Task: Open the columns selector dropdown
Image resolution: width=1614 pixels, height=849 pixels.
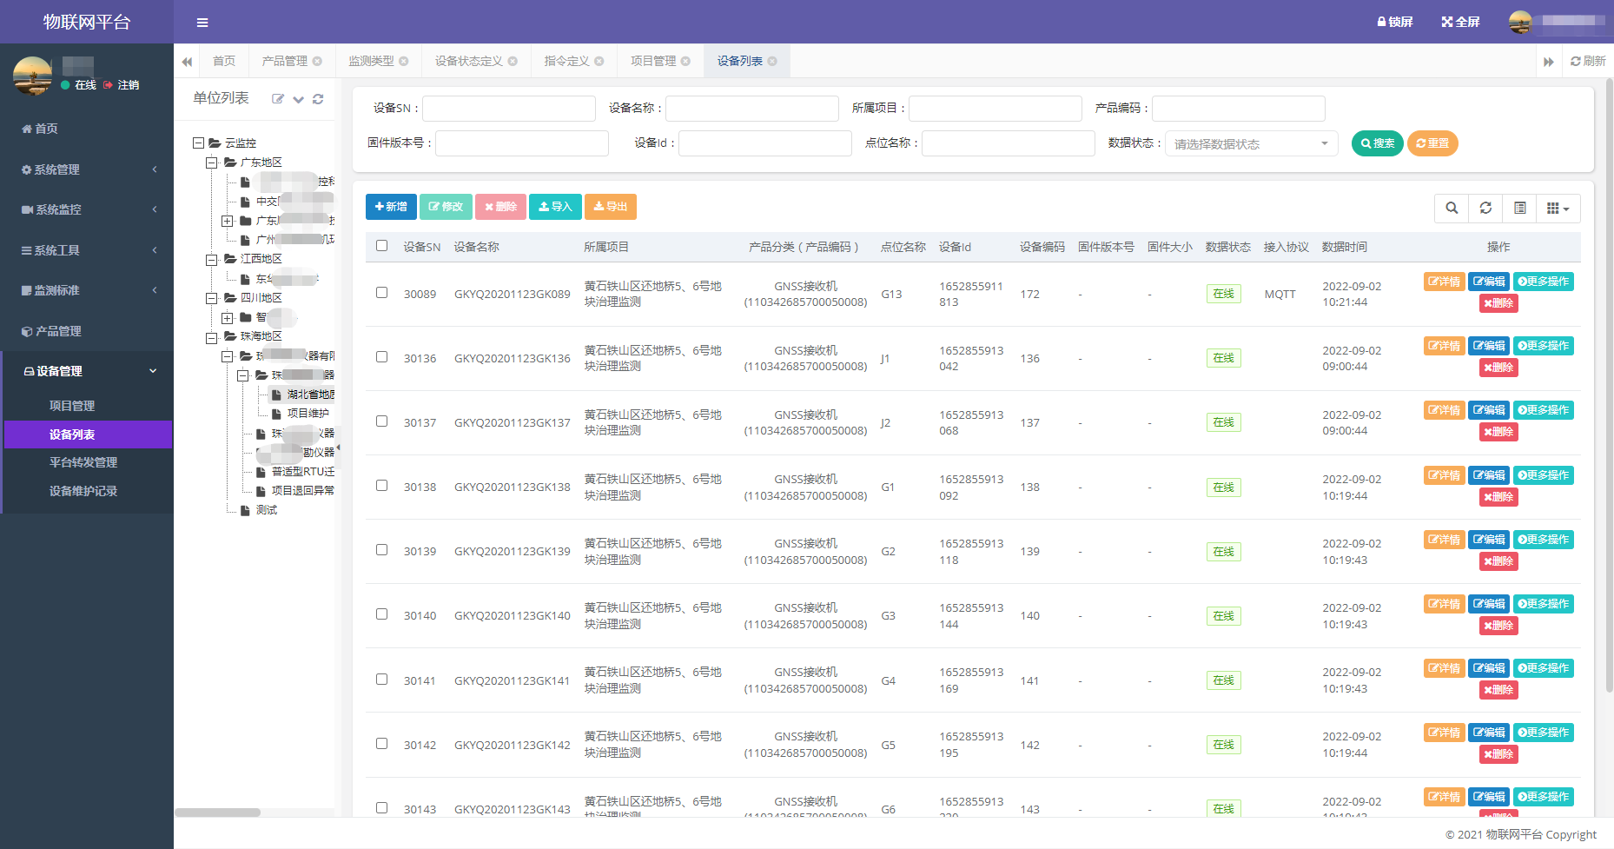Action: click(x=1558, y=208)
